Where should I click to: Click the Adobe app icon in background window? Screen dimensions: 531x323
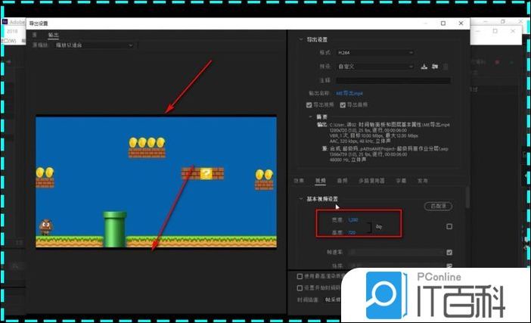pyautogui.click(x=5, y=22)
